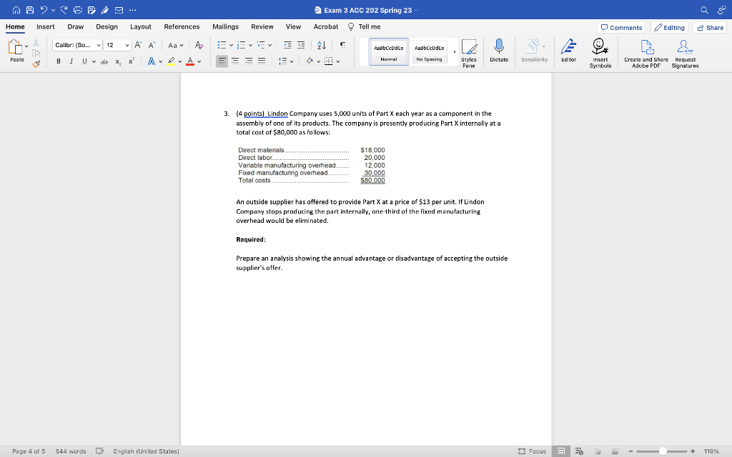Click the Sensitivity icon
732x457 pixels.
pos(534,50)
